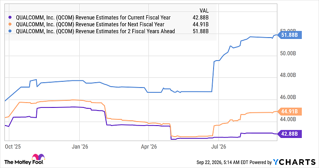The image size is (319, 168).
Task: Click the 42.88B value in the legend table
Action: pyautogui.click(x=201, y=18)
